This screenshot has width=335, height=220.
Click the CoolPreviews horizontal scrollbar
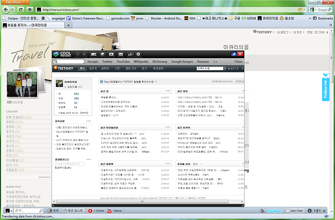click(142, 201)
